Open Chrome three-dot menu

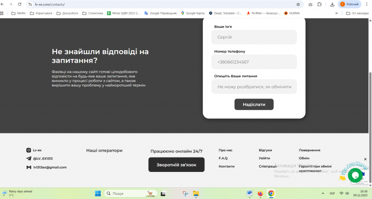point(367,4)
